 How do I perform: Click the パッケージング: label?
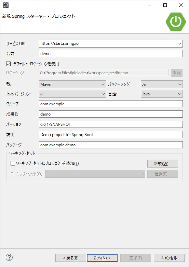coord(119,84)
